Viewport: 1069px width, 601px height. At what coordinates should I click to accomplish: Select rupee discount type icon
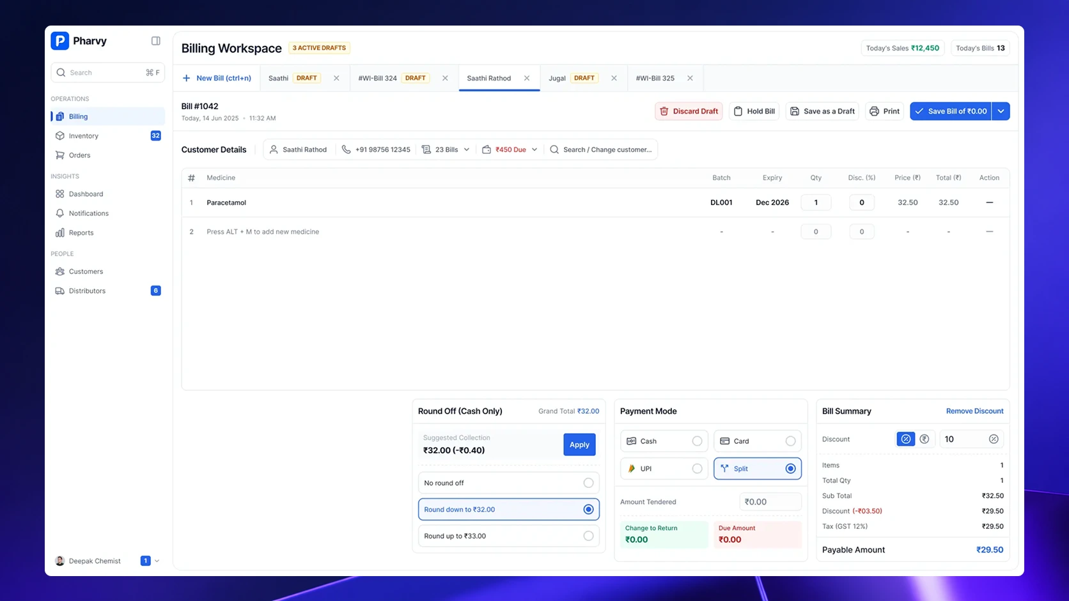[x=925, y=439]
